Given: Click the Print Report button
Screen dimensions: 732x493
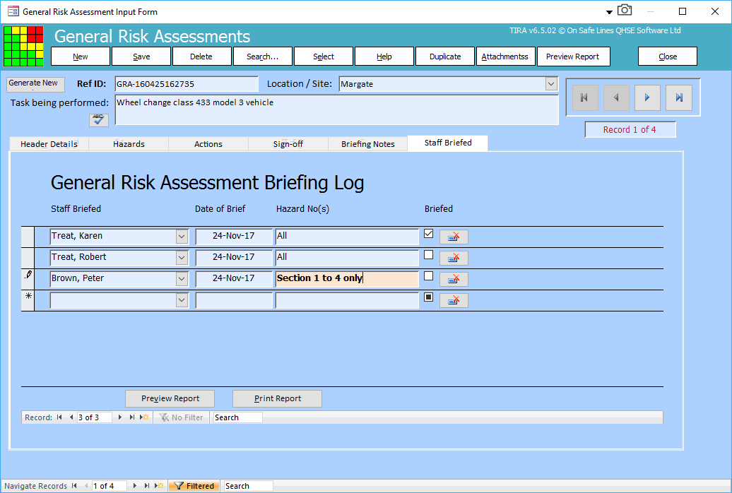Looking at the screenshot, I should 277,398.
